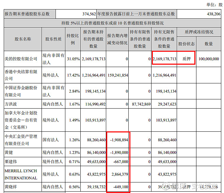The image size is (224, 193).
Task: Click the value '438,206'
Action: (x=214, y=14)
